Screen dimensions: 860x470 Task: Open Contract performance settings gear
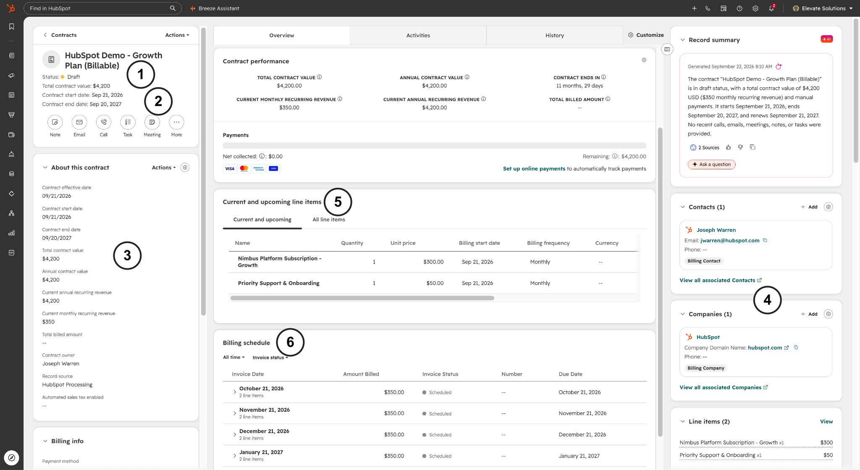[644, 60]
